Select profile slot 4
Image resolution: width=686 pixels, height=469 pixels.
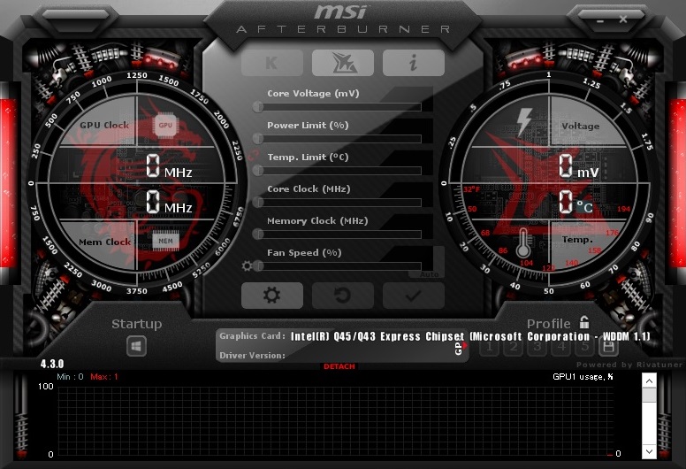560,347
